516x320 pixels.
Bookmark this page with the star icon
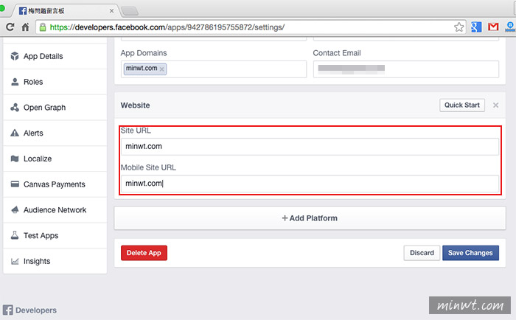pyautogui.click(x=459, y=27)
